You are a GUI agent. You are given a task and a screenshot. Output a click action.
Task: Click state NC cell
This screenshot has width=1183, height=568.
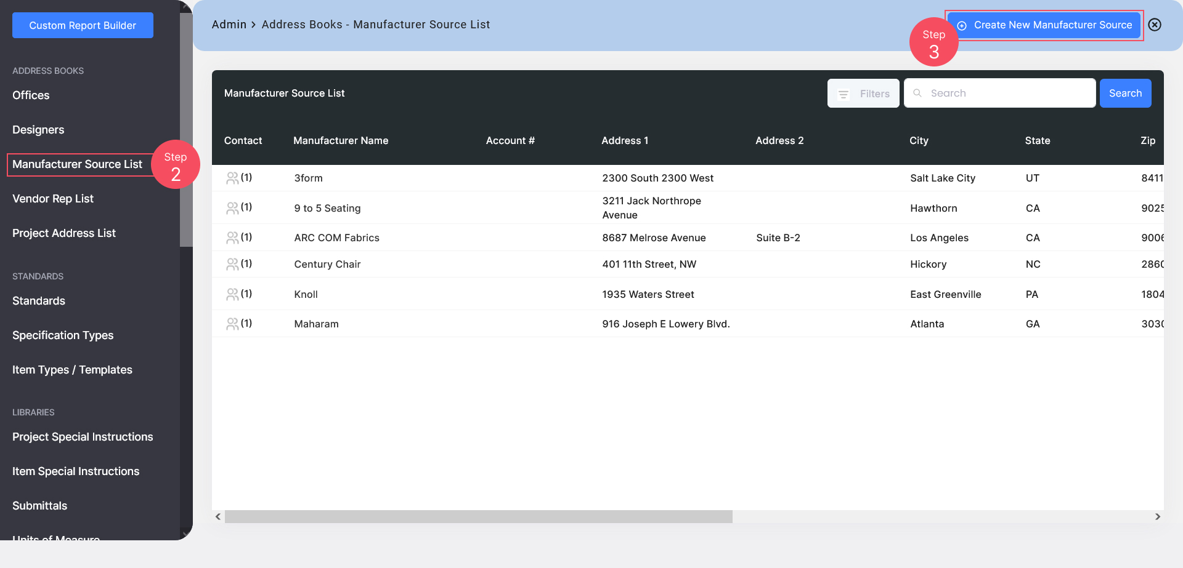[x=1033, y=264]
